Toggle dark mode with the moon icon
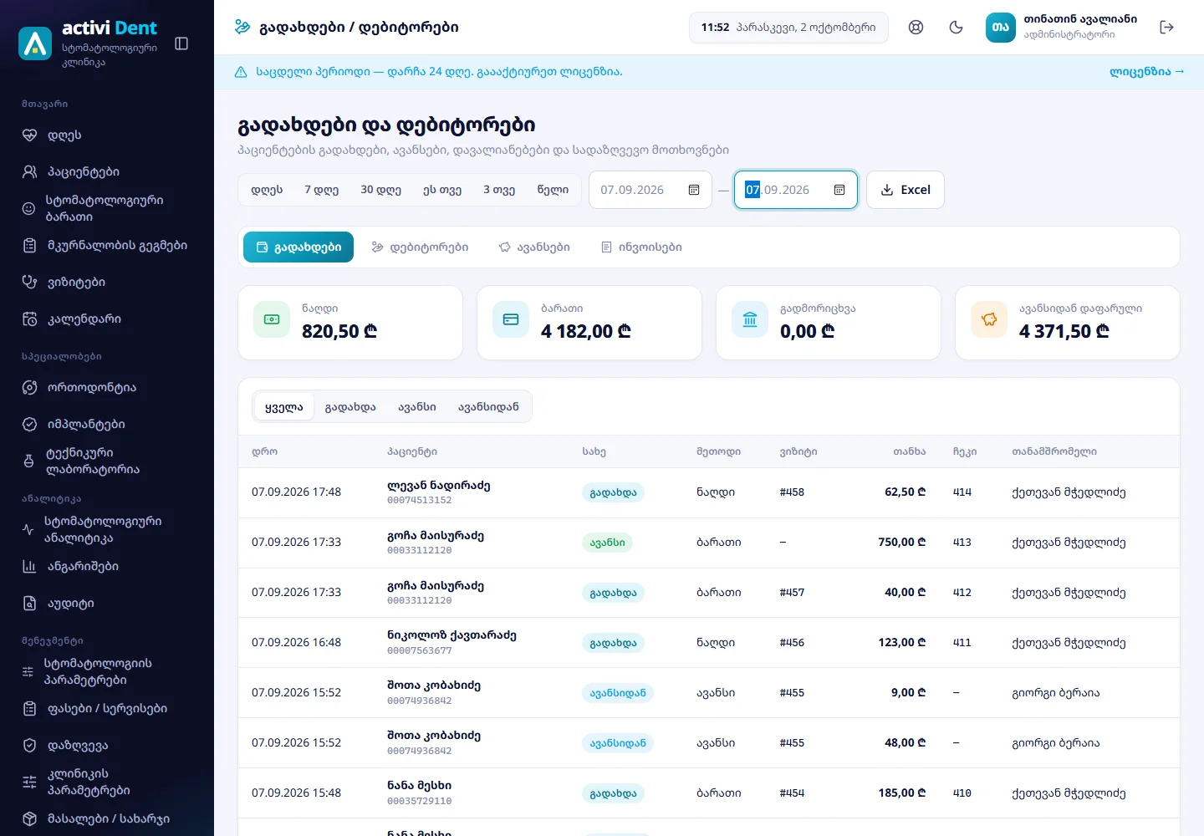This screenshot has height=836, width=1204. [x=957, y=28]
